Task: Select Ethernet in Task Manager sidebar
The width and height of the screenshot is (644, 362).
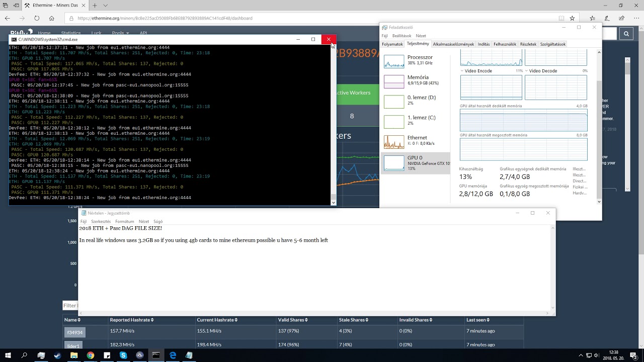Action: click(x=416, y=141)
